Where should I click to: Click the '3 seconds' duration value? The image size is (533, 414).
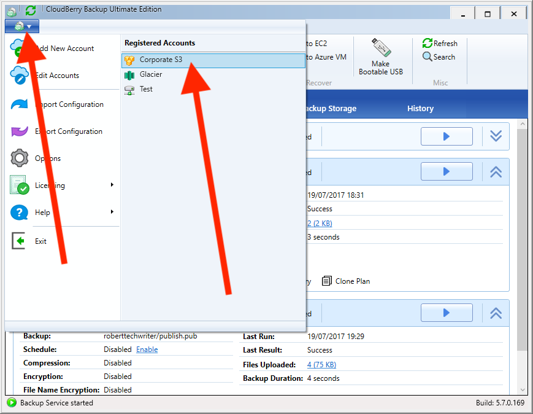(323, 237)
